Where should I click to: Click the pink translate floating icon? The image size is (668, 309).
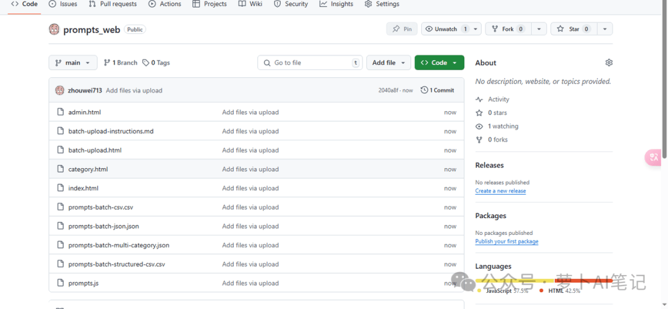coord(654,157)
